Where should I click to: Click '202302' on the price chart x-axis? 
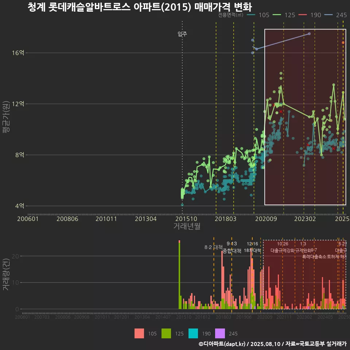tap(305, 219)
